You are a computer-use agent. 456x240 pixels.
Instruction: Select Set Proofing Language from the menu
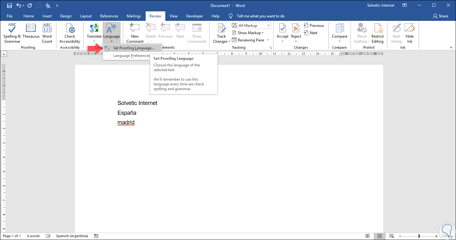(132, 48)
